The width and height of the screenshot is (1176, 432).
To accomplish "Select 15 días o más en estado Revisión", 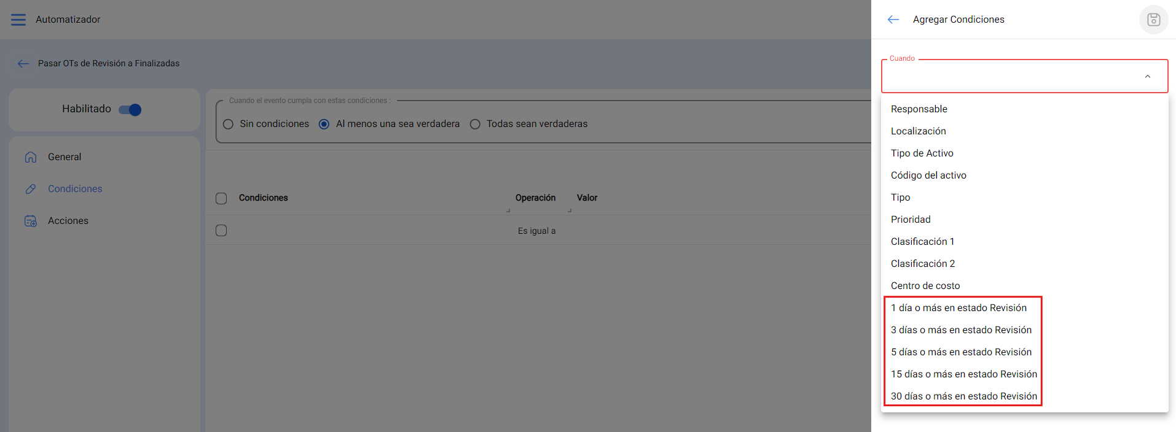I will (x=963, y=374).
